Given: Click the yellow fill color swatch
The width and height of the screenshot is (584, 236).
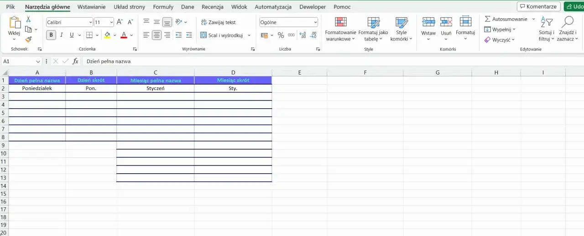Looking at the screenshot, I should pyautogui.click(x=107, y=35).
